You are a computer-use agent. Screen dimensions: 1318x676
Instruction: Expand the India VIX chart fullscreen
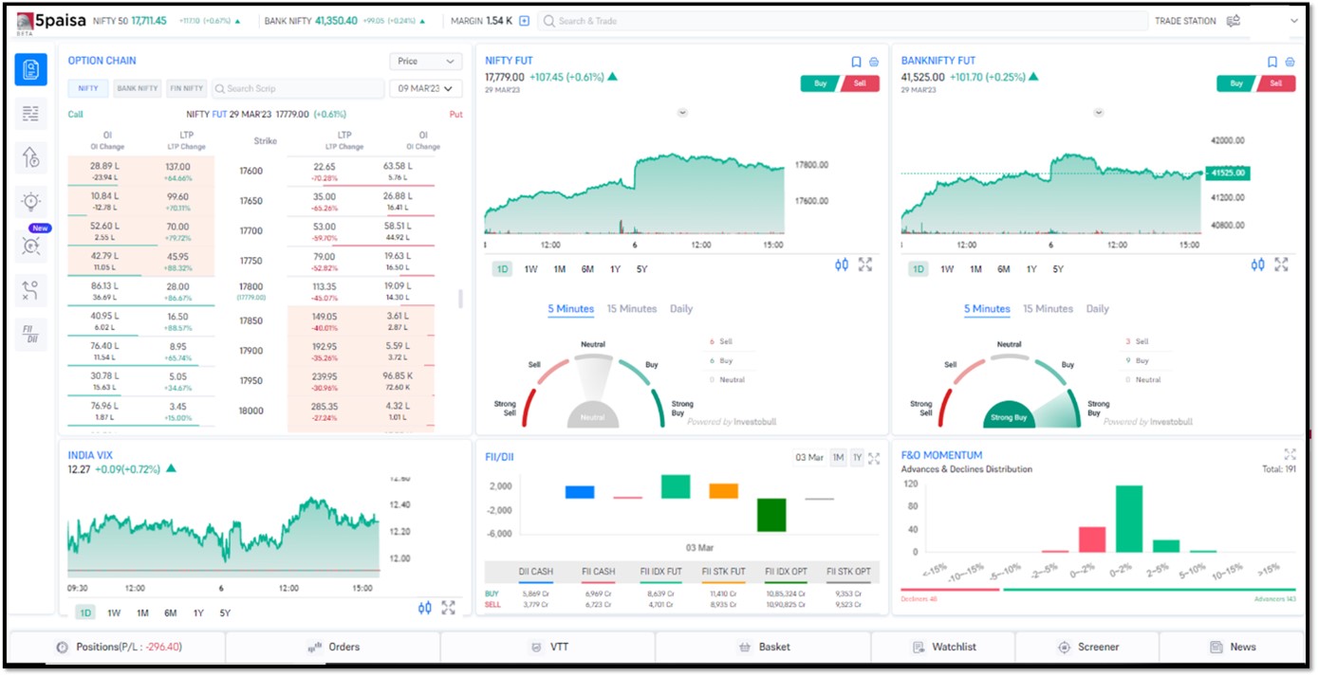coord(448,608)
